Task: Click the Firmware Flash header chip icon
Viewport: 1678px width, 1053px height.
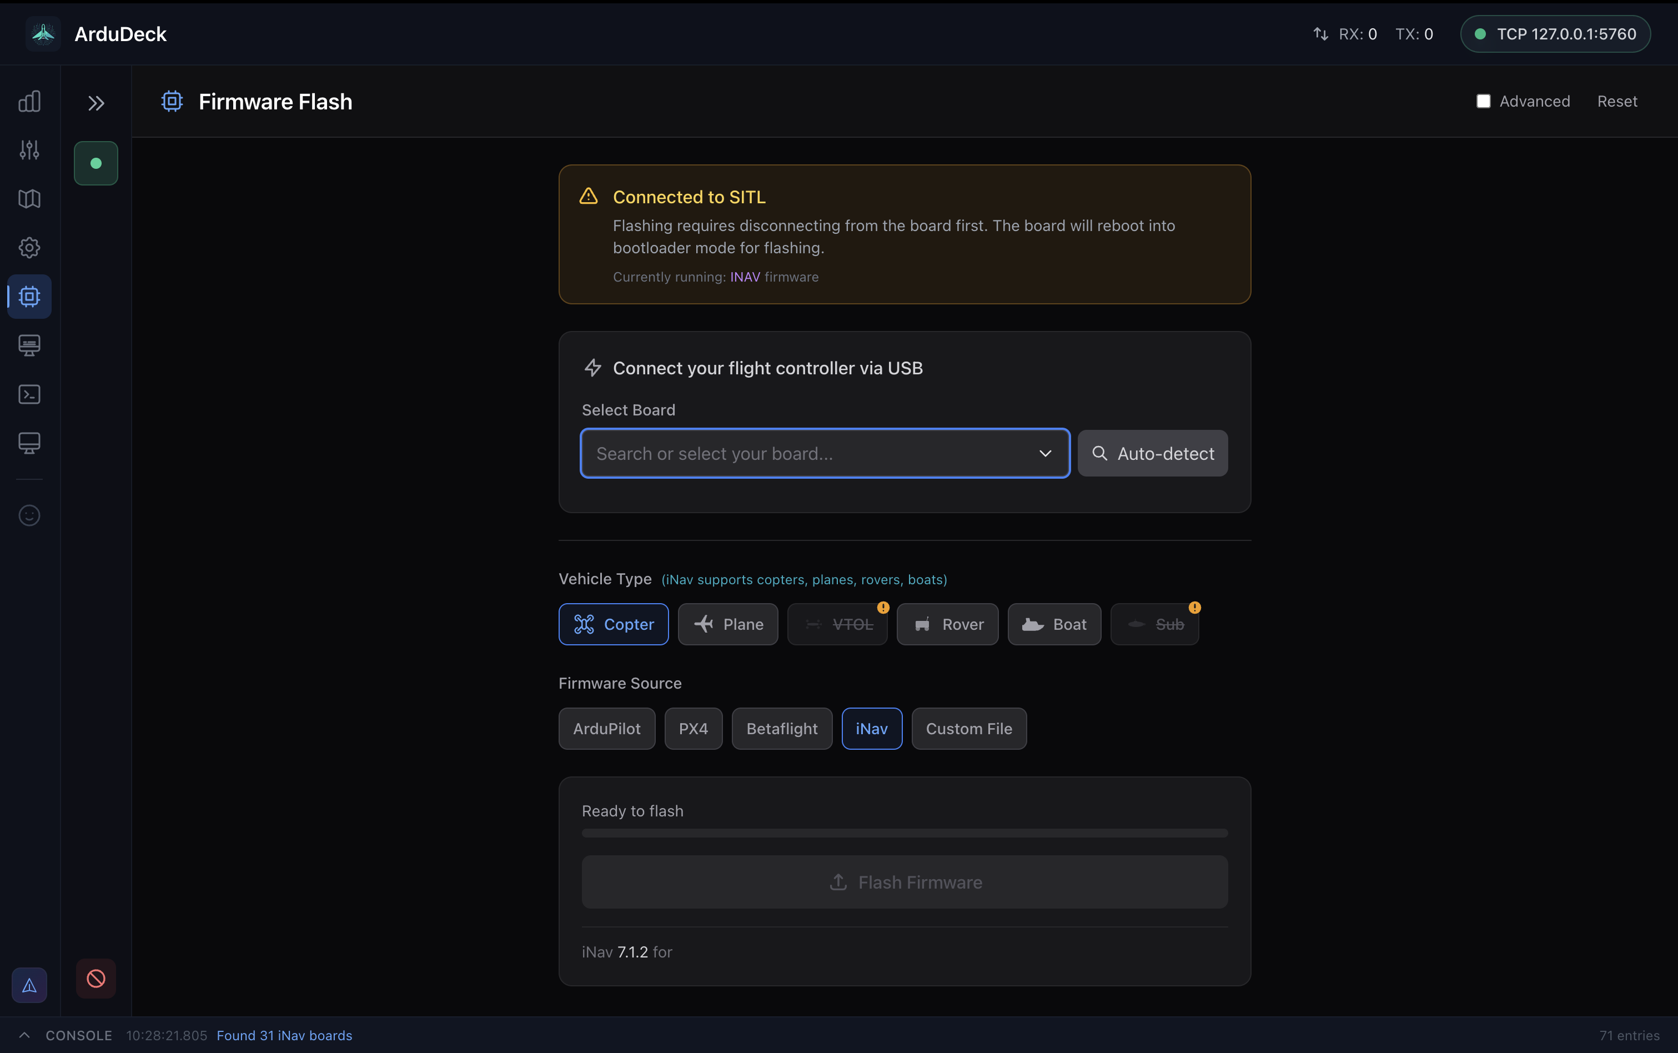Action: 172,102
